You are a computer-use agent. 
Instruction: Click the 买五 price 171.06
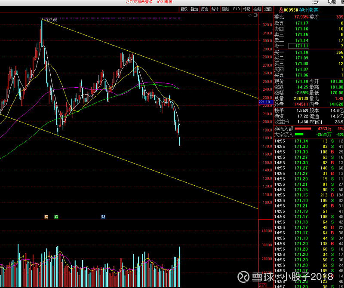(302, 75)
